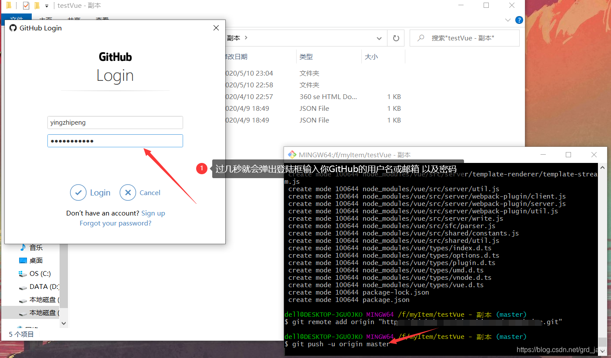
Task: Click the MINGW64 terminal Git icon in title bar
Action: click(293, 155)
